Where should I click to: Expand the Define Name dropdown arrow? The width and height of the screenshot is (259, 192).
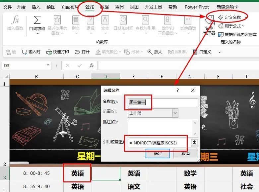click(x=246, y=17)
